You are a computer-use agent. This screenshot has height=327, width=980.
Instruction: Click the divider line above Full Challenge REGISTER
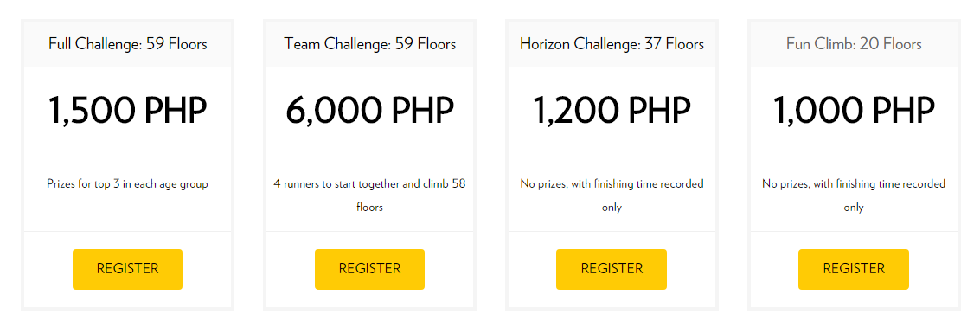[127, 231]
